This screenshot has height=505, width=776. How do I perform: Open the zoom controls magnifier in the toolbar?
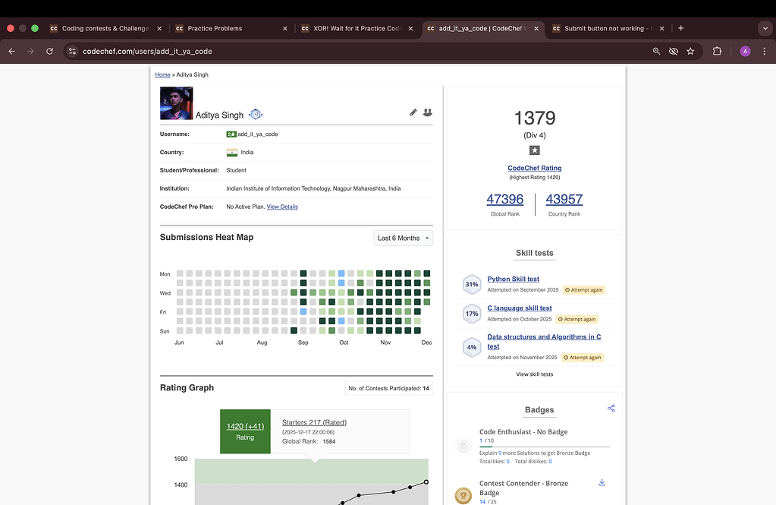tap(655, 51)
